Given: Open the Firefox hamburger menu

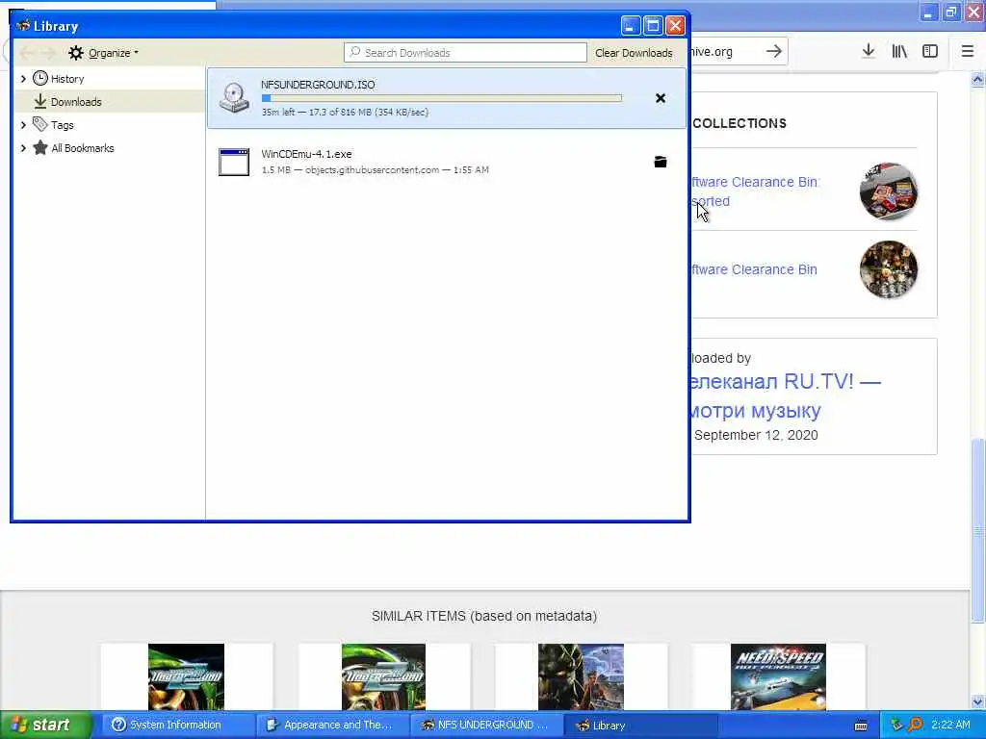Looking at the screenshot, I should 968,52.
